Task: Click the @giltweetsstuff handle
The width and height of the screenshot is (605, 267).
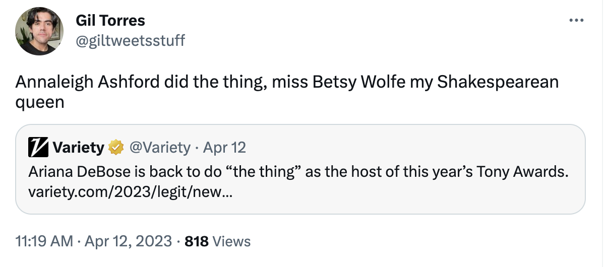Action: click(x=130, y=40)
